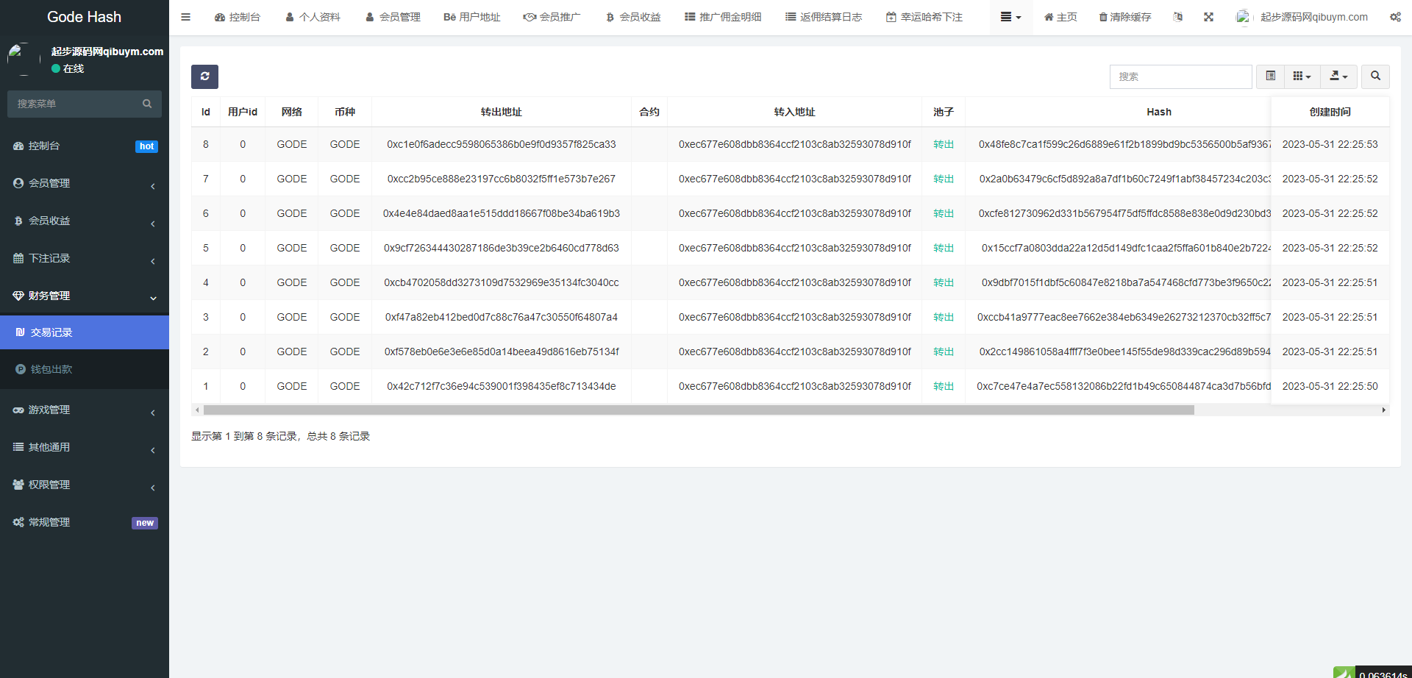Click the language translate icon

tap(1177, 17)
